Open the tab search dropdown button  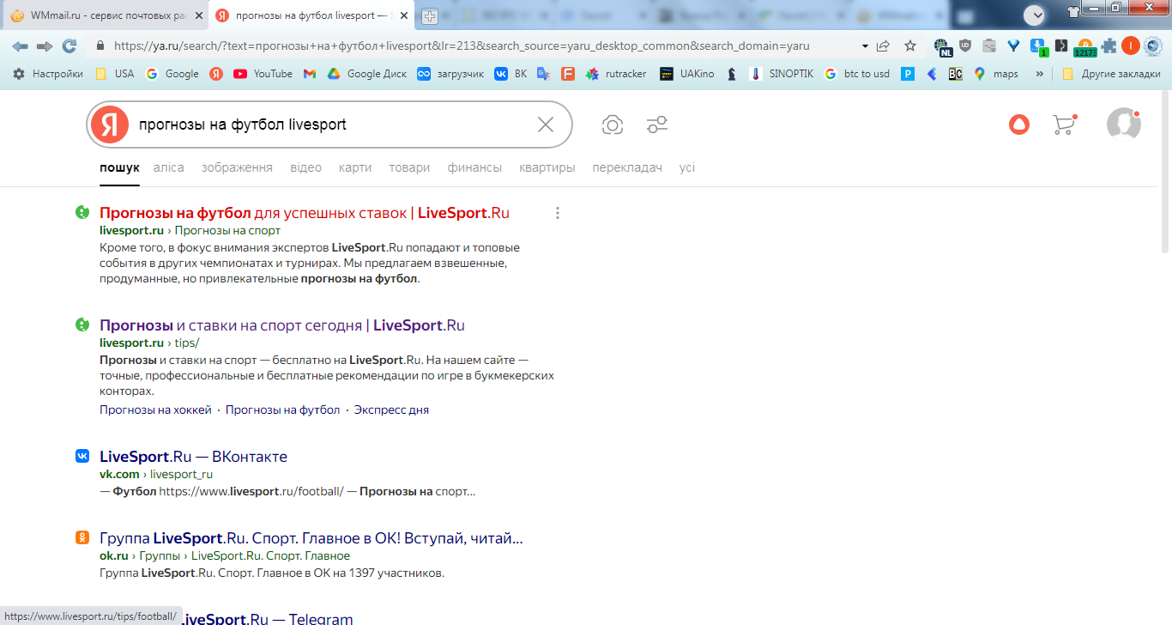[x=1035, y=15]
